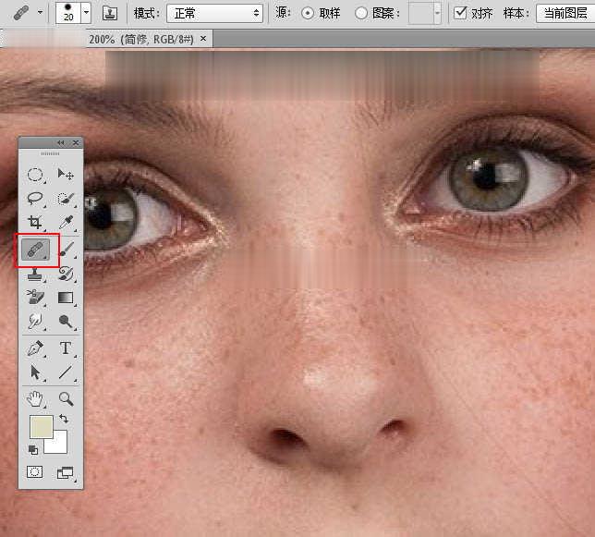595x537 pixels.
Task: Change the screen mode
Action: [x=66, y=473]
